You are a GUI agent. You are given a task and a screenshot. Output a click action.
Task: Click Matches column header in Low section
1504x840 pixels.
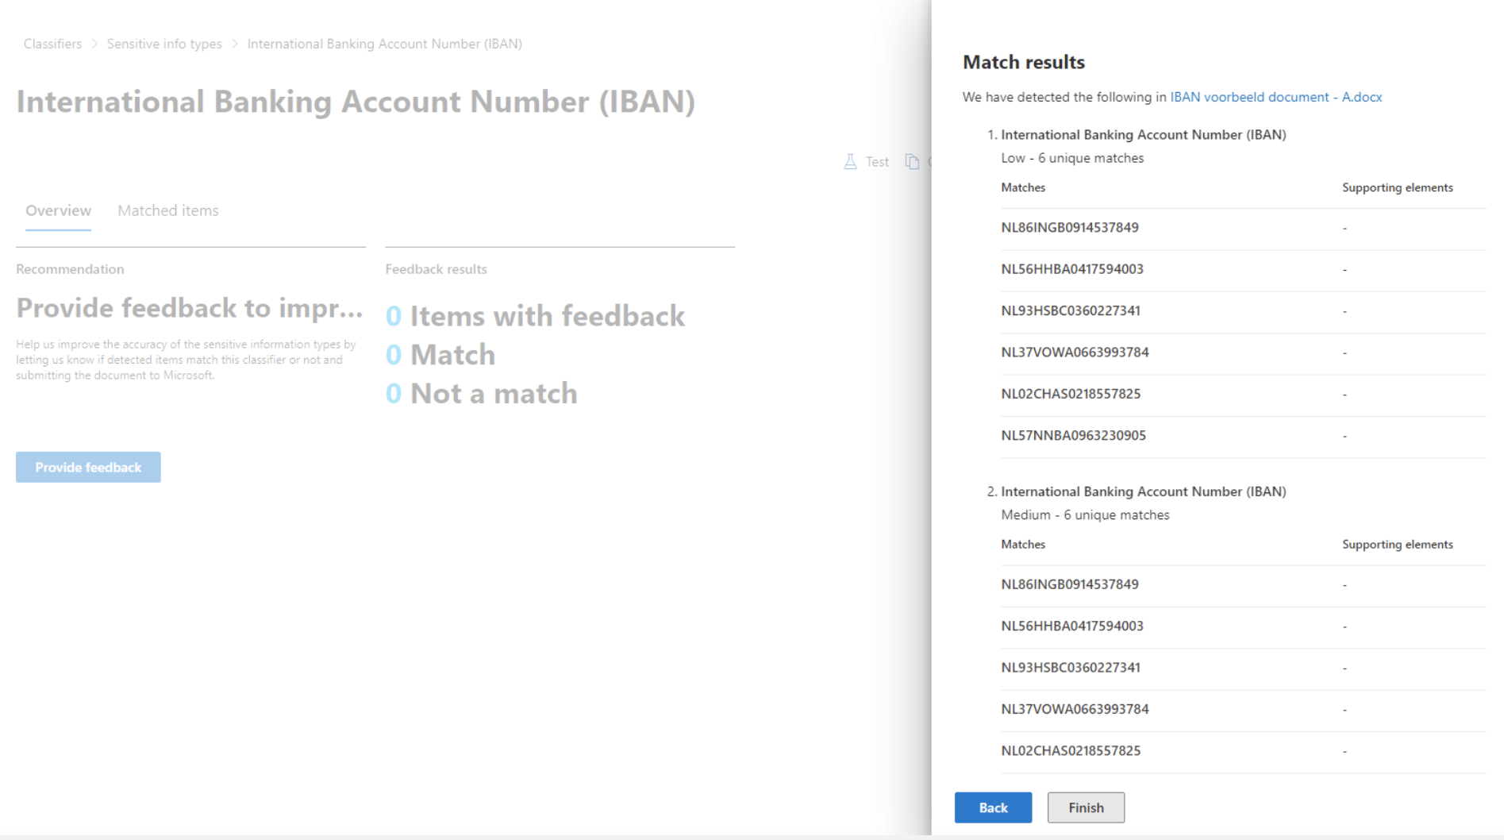click(x=1023, y=188)
